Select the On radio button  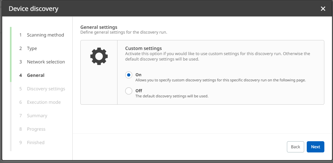coord(129,75)
